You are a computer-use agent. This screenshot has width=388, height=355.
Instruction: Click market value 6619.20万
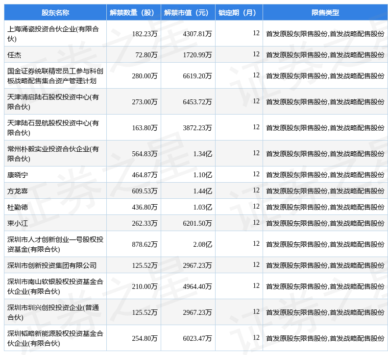coord(197,76)
